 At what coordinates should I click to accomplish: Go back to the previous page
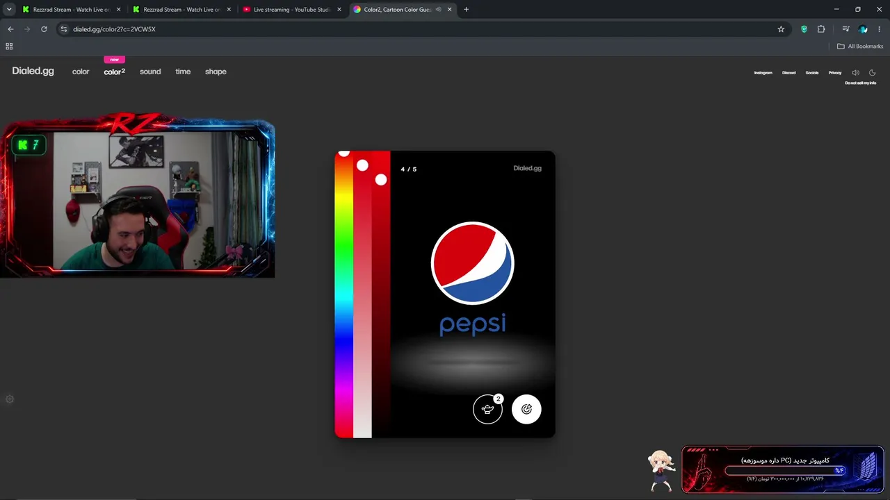pyautogui.click(x=10, y=29)
